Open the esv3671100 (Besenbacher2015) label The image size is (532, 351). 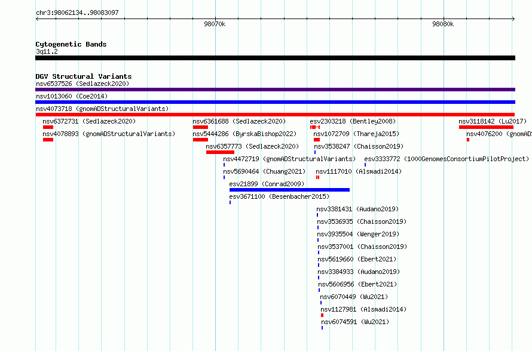(279, 196)
